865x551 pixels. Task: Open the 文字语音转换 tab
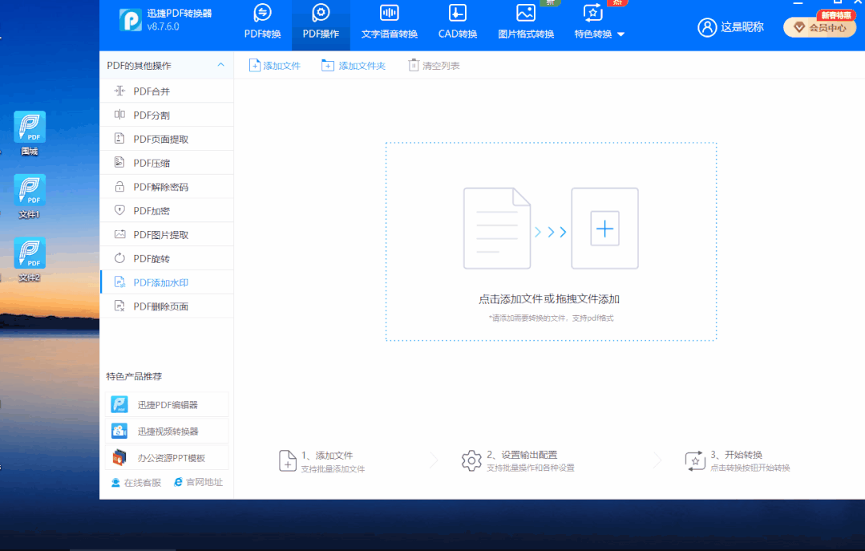click(x=390, y=22)
